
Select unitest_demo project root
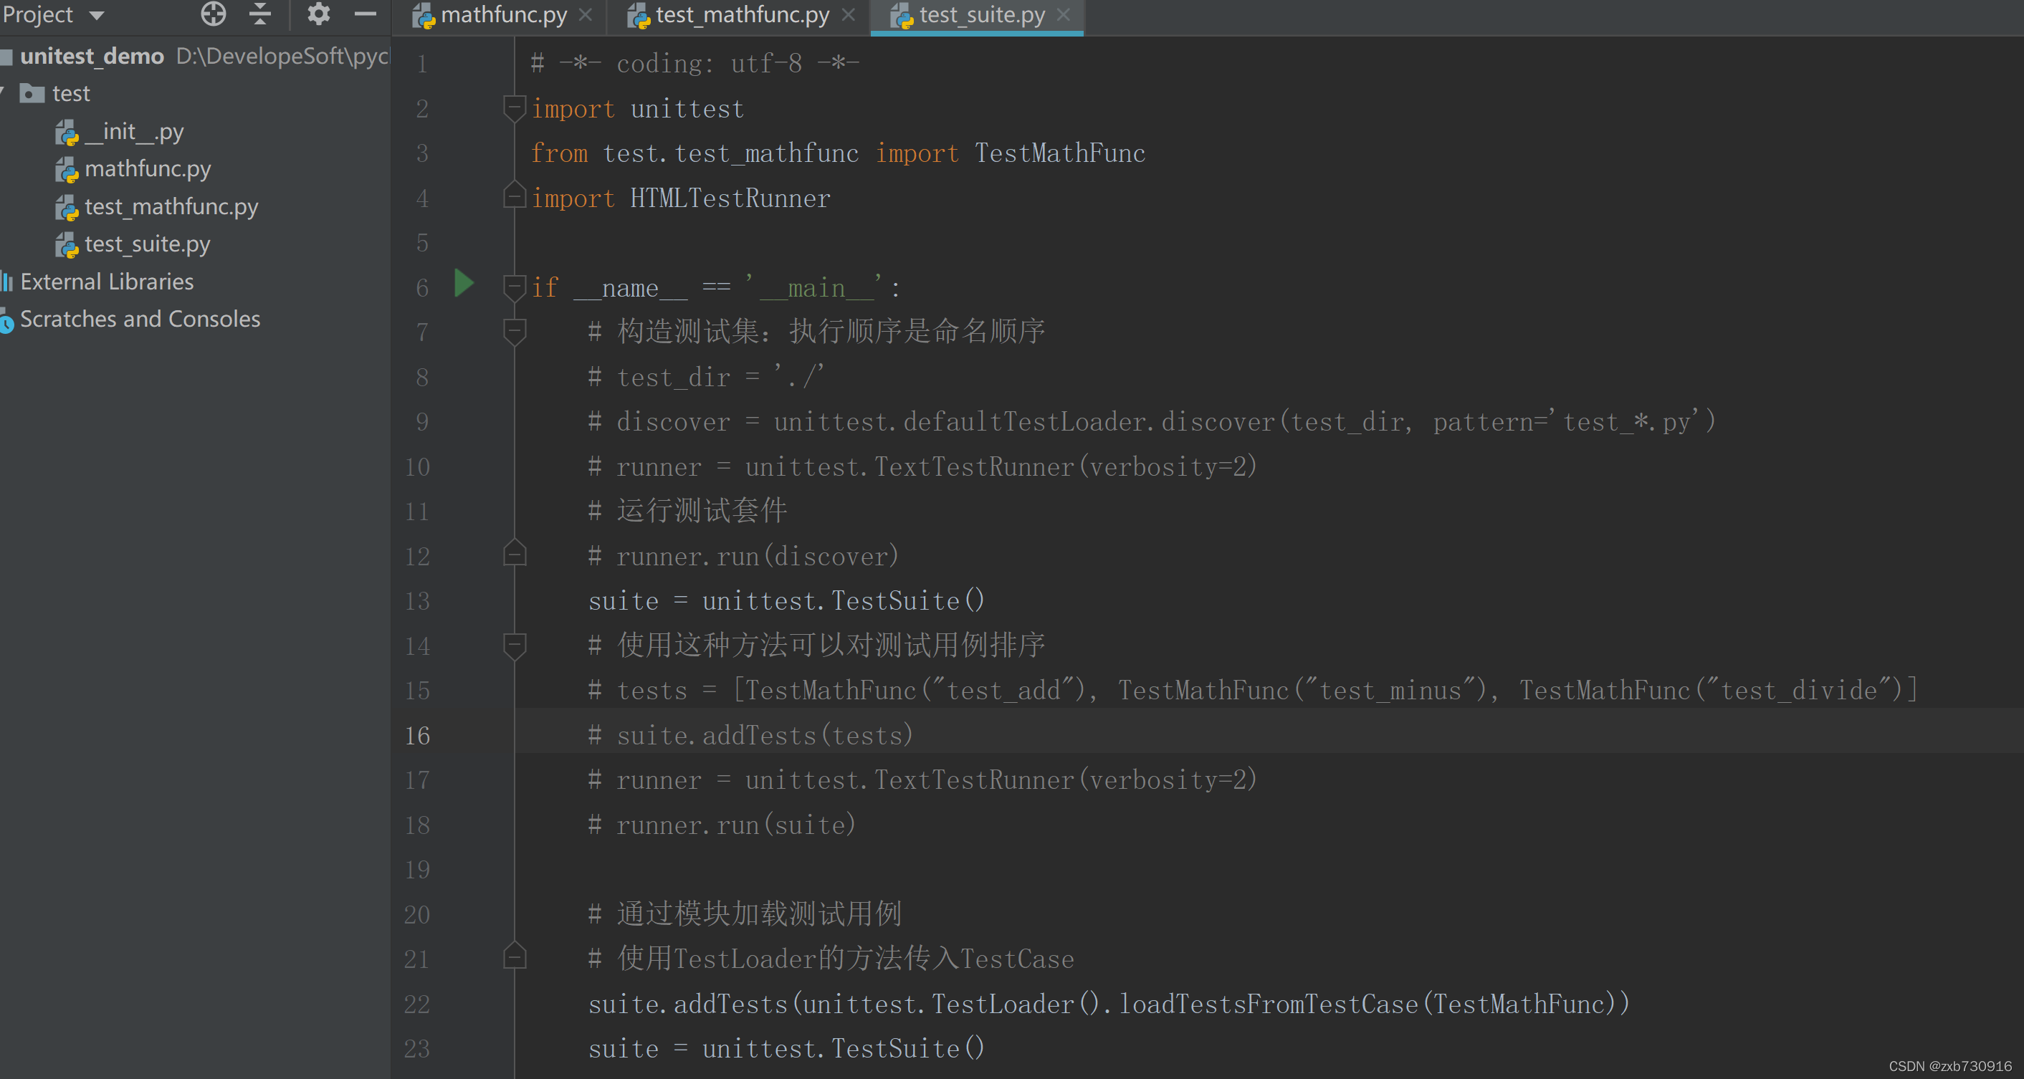click(92, 56)
